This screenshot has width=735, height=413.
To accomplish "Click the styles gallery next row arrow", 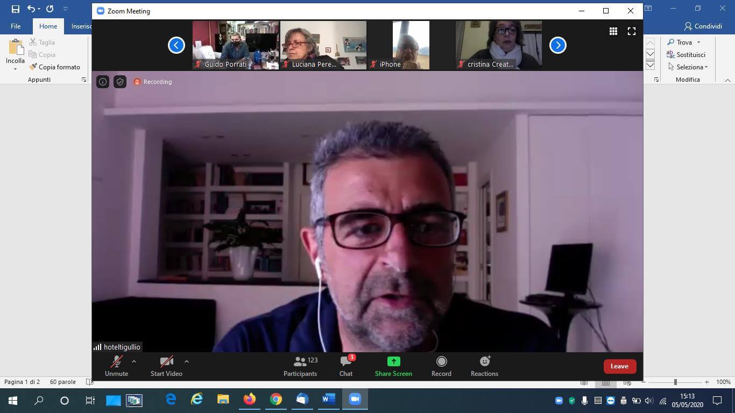I will (650, 54).
